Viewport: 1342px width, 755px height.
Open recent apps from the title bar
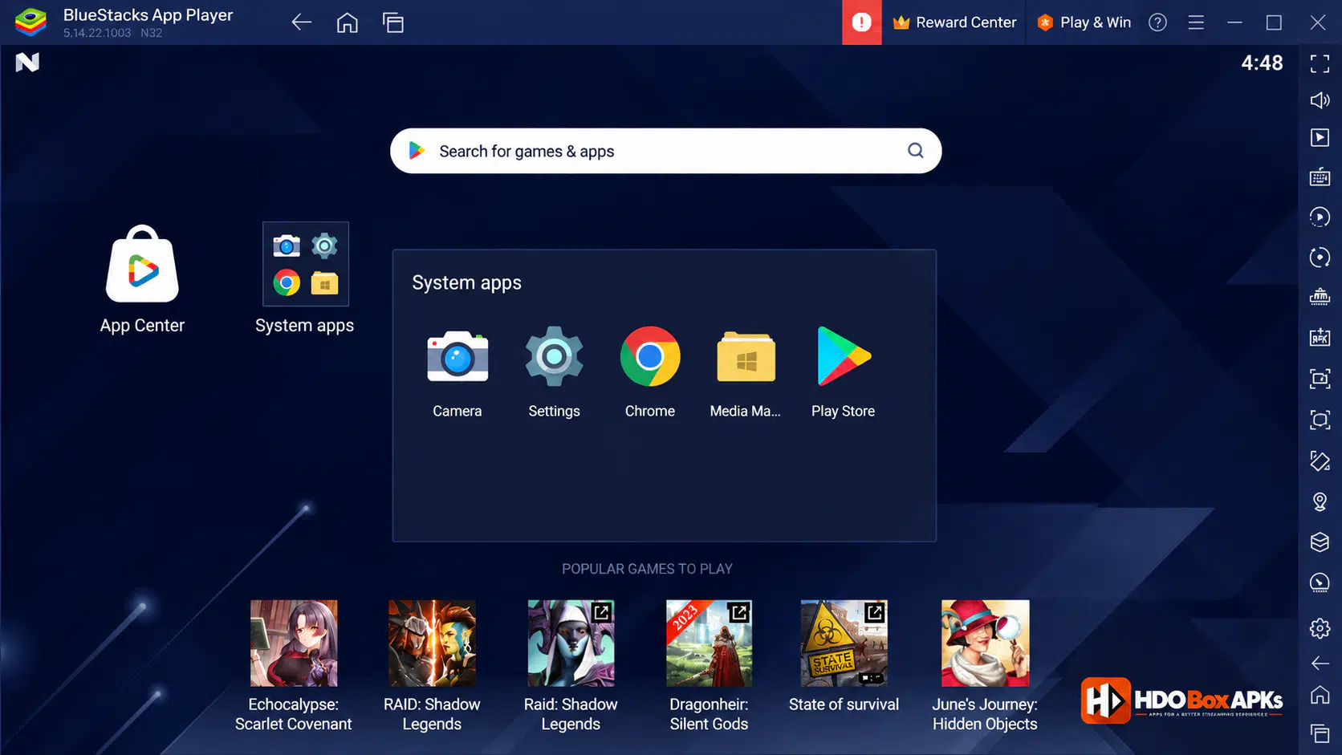click(393, 22)
